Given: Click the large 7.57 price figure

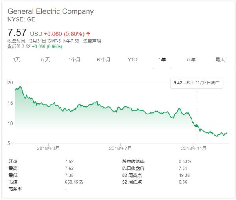Looking at the screenshot, I should coord(18,32).
